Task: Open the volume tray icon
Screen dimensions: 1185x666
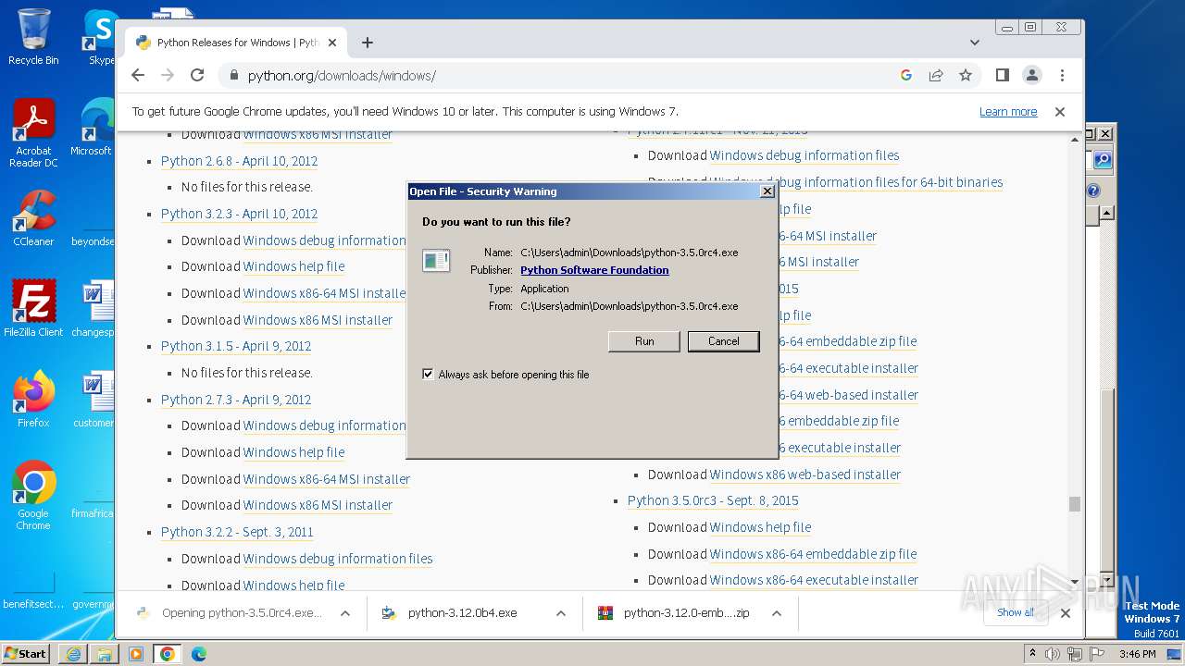Action: 1052,654
